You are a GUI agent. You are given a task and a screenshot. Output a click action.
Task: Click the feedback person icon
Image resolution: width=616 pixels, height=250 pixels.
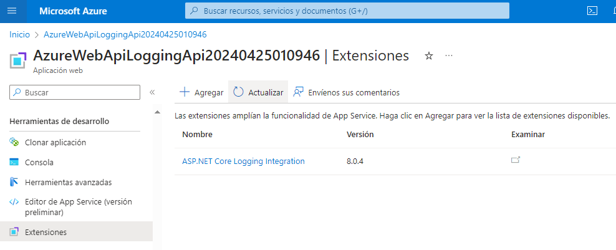click(x=299, y=92)
